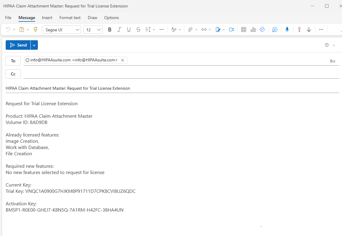Toggle Italic formatting
Viewport: 342px width, 236px height.
[x=119, y=29]
